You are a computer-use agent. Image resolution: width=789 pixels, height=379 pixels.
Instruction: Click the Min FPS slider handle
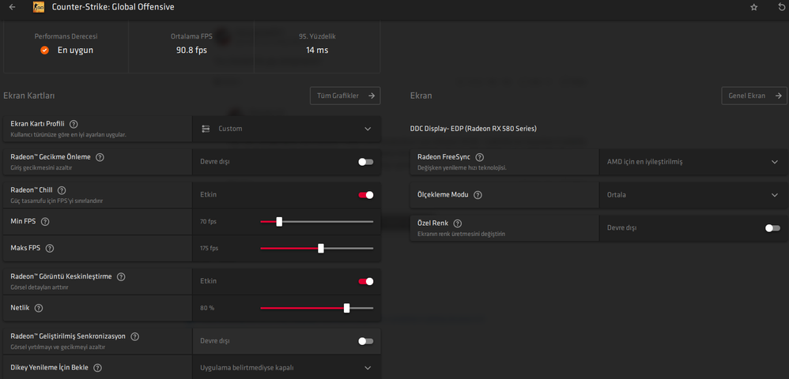(279, 222)
